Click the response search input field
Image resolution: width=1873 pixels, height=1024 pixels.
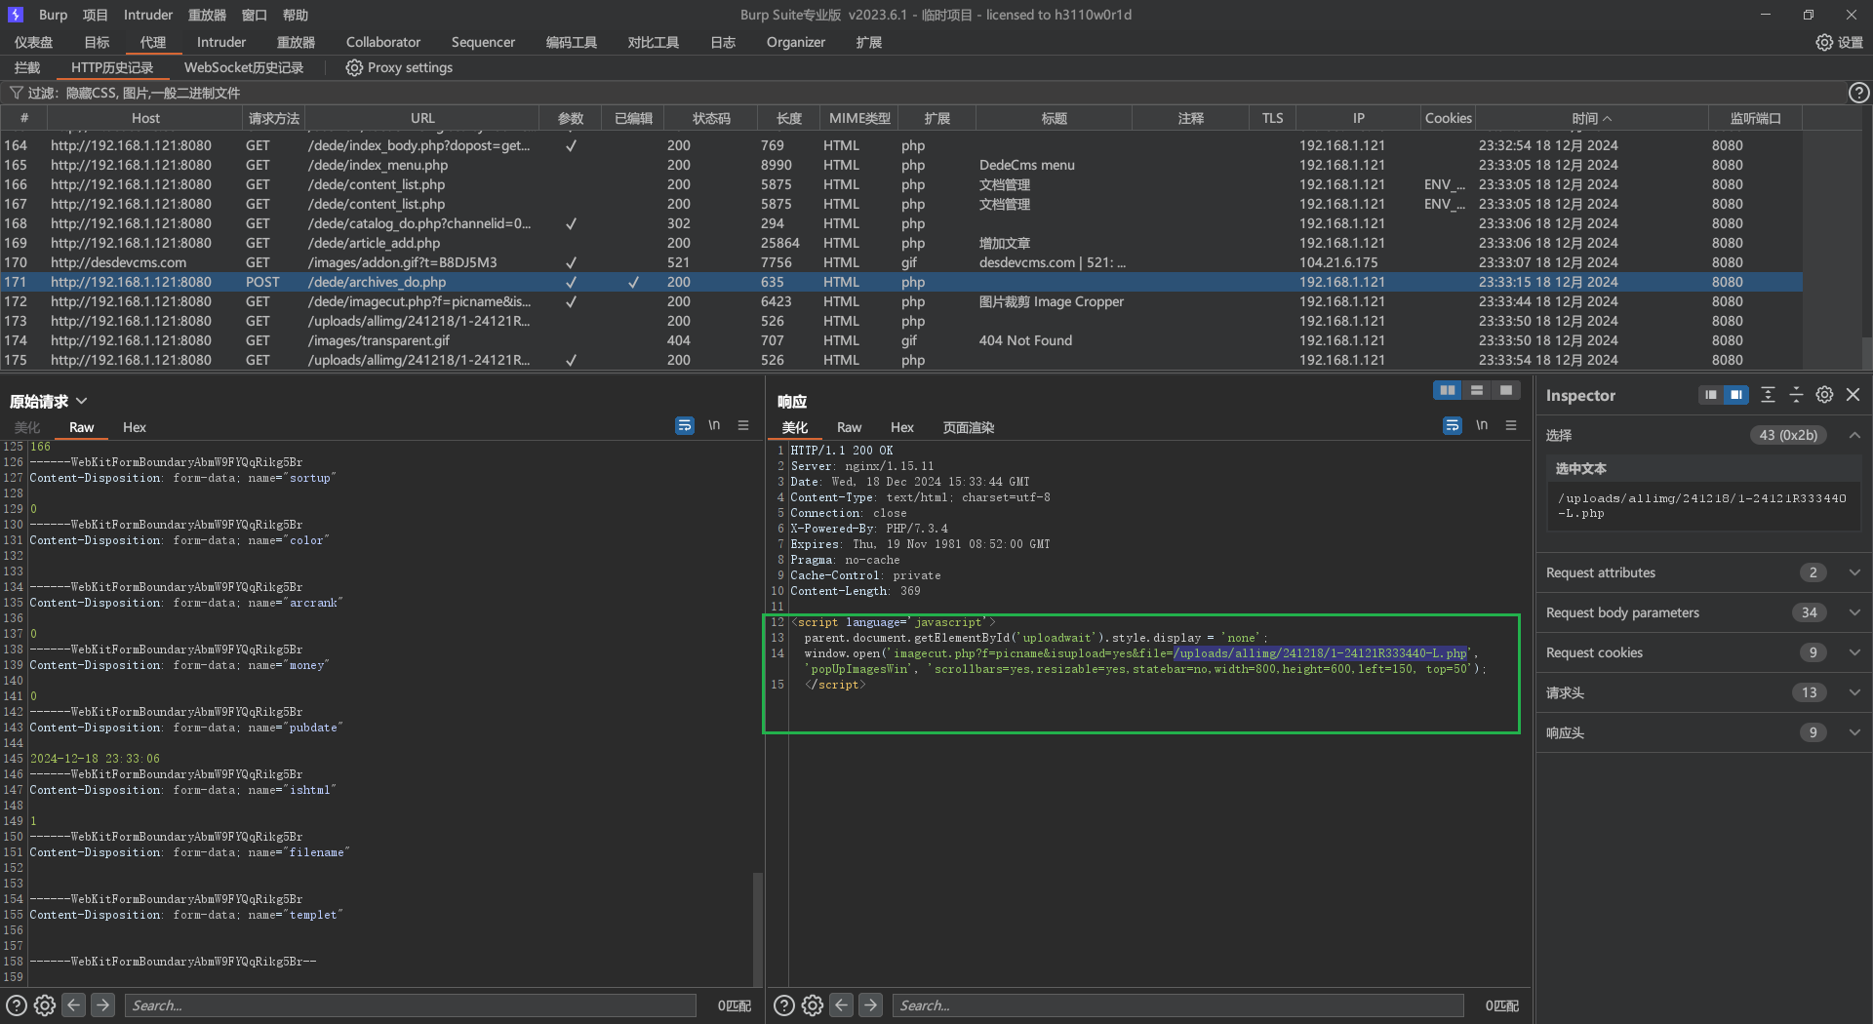point(1177,1004)
